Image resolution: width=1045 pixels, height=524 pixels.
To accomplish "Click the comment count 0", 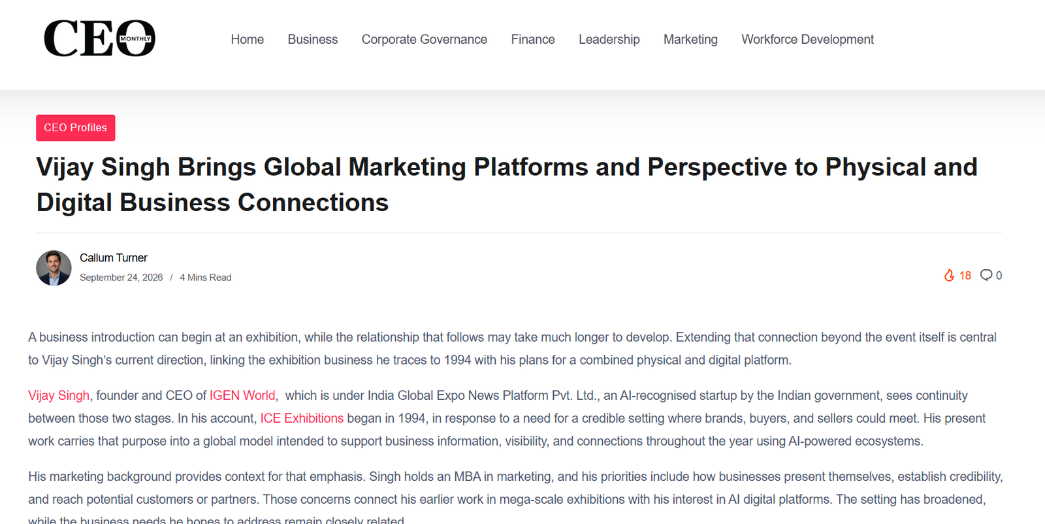I will click(999, 276).
